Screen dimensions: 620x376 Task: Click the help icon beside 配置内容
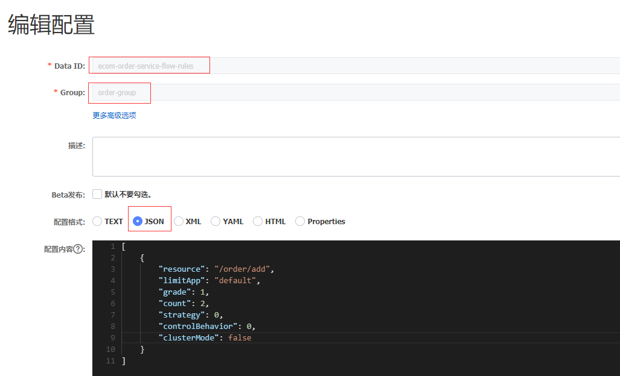tap(78, 249)
